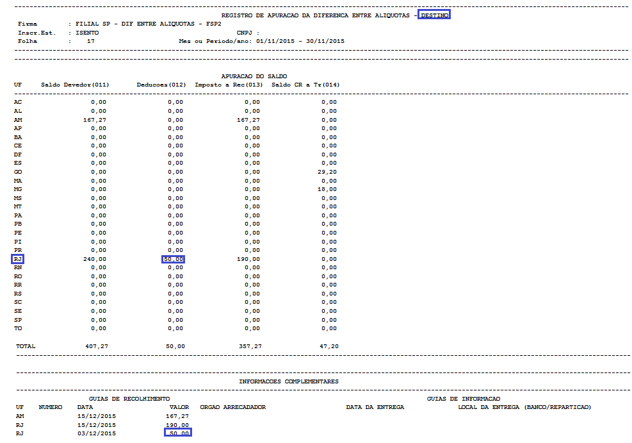Click the 'DATA DA ENTREGA' column header
The image size is (632, 443).
[x=375, y=407]
